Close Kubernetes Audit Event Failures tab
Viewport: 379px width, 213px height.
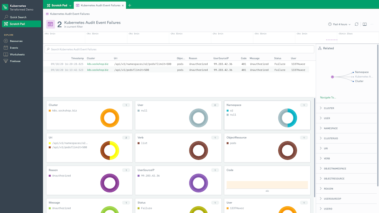click(x=123, y=6)
